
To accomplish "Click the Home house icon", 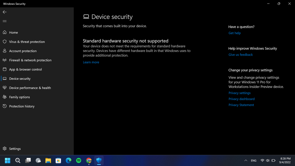I will [5, 32].
